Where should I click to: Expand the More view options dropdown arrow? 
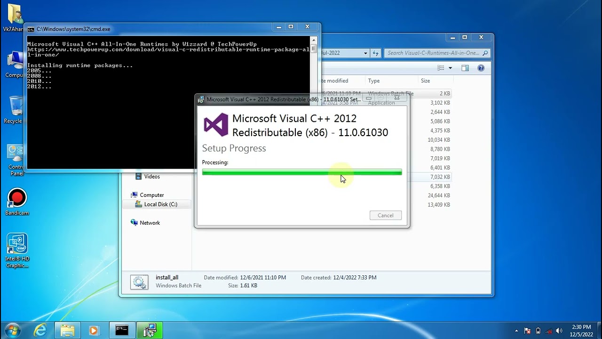pyautogui.click(x=450, y=68)
